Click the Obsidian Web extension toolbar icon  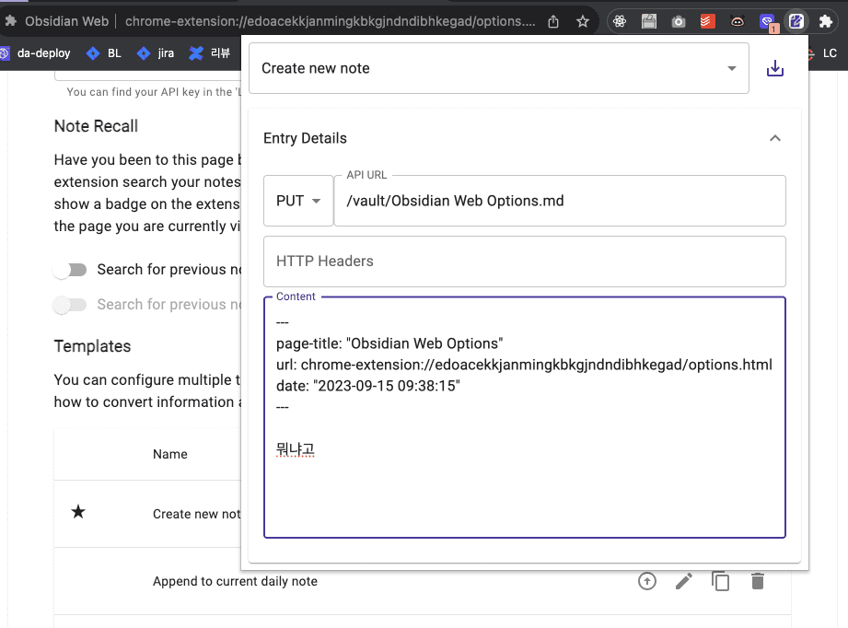click(x=796, y=21)
